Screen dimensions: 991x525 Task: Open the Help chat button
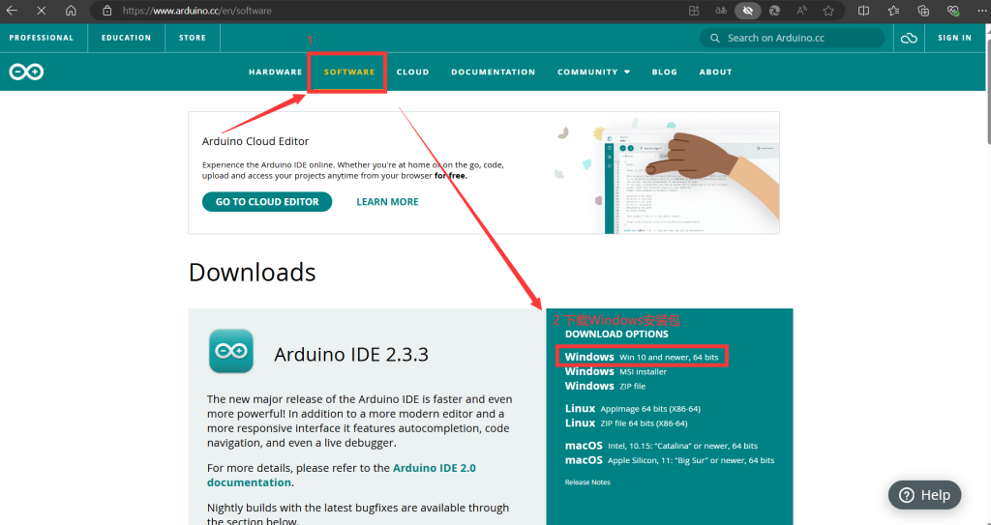coord(924,495)
